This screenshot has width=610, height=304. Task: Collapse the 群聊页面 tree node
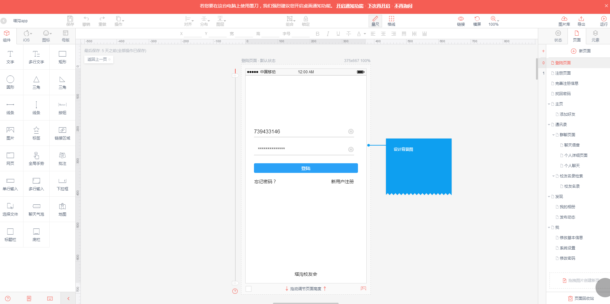(x=554, y=135)
